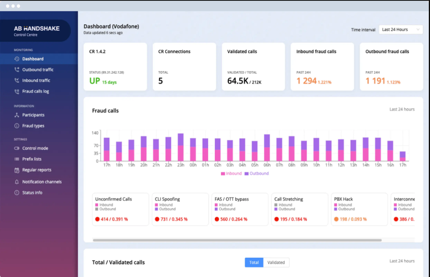Open the CR 1.4.2 status card
The image size is (430, 277).
point(115,67)
